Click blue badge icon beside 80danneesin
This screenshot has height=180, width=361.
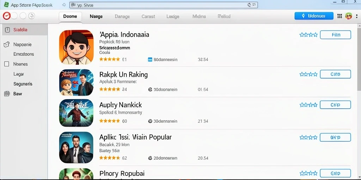click(150, 60)
